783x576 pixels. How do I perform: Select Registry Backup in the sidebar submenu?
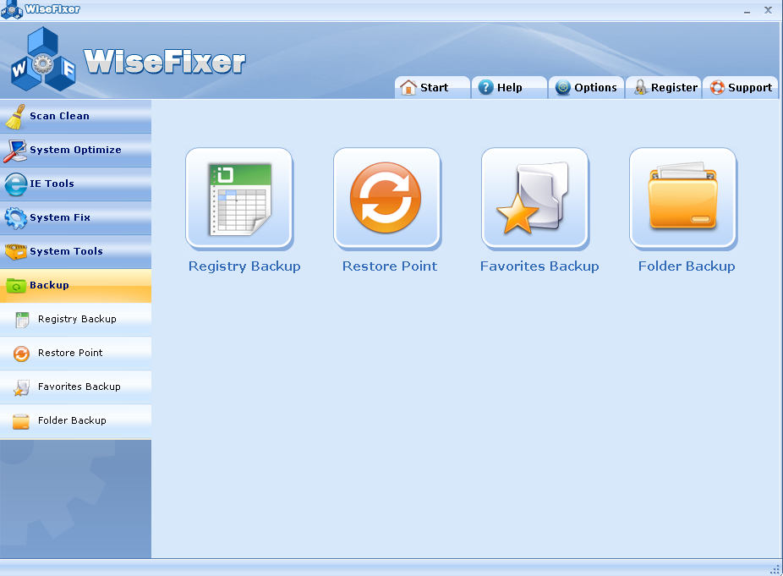pos(77,319)
